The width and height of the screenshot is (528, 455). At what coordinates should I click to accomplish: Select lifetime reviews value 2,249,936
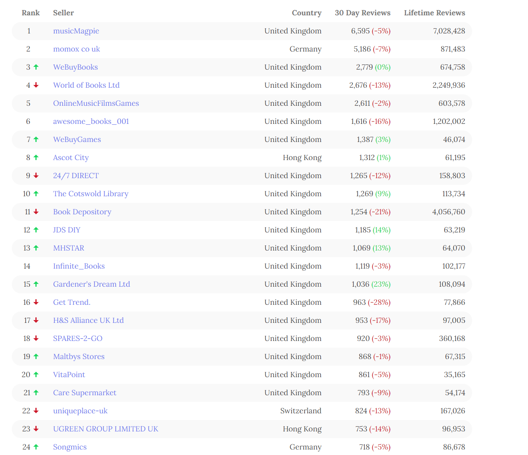(449, 85)
